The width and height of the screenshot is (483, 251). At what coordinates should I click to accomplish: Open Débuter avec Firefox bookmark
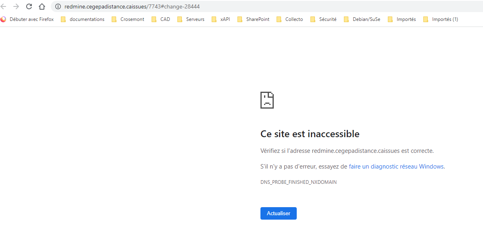[27, 19]
